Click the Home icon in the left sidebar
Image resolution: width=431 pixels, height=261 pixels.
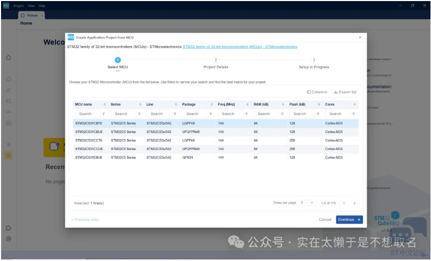click(8, 58)
